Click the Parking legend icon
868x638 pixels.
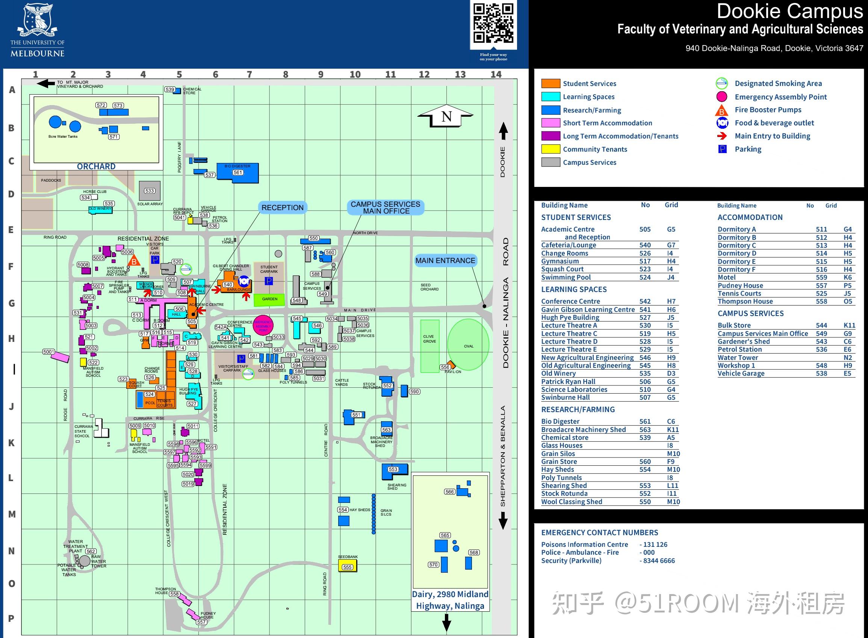pyautogui.click(x=722, y=149)
